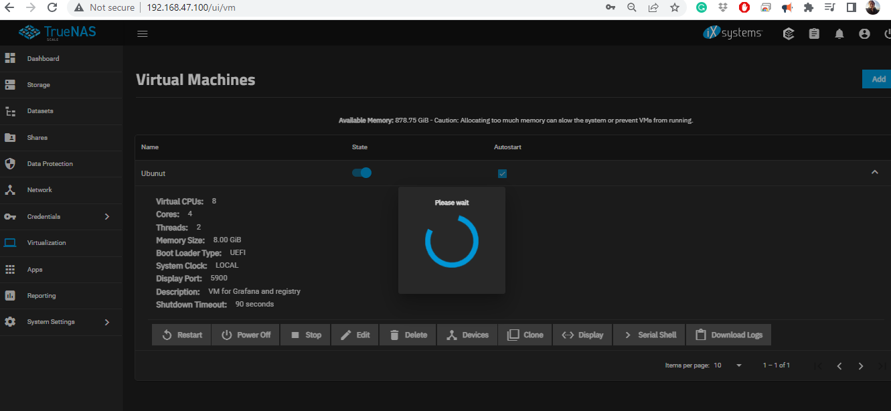Open the VM Devices list
This screenshot has width=891, height=411.
(467, 335)
